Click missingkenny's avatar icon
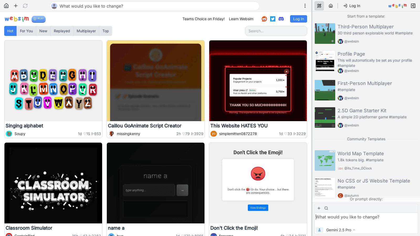The image size is (420, 236). (x=111, y=134)
